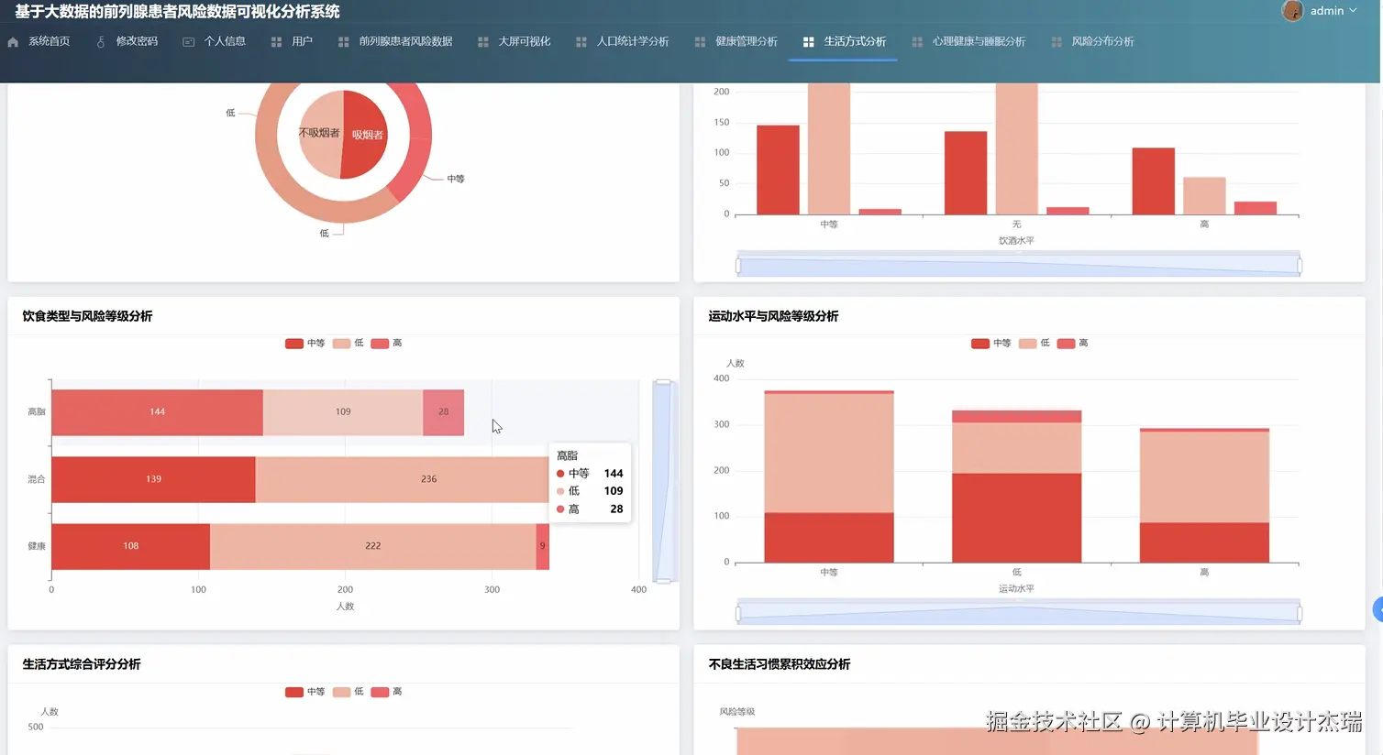1383x755 pixels.
Task: Click the grid icon beside 生活方式分析
Action: tap(809, 42)
